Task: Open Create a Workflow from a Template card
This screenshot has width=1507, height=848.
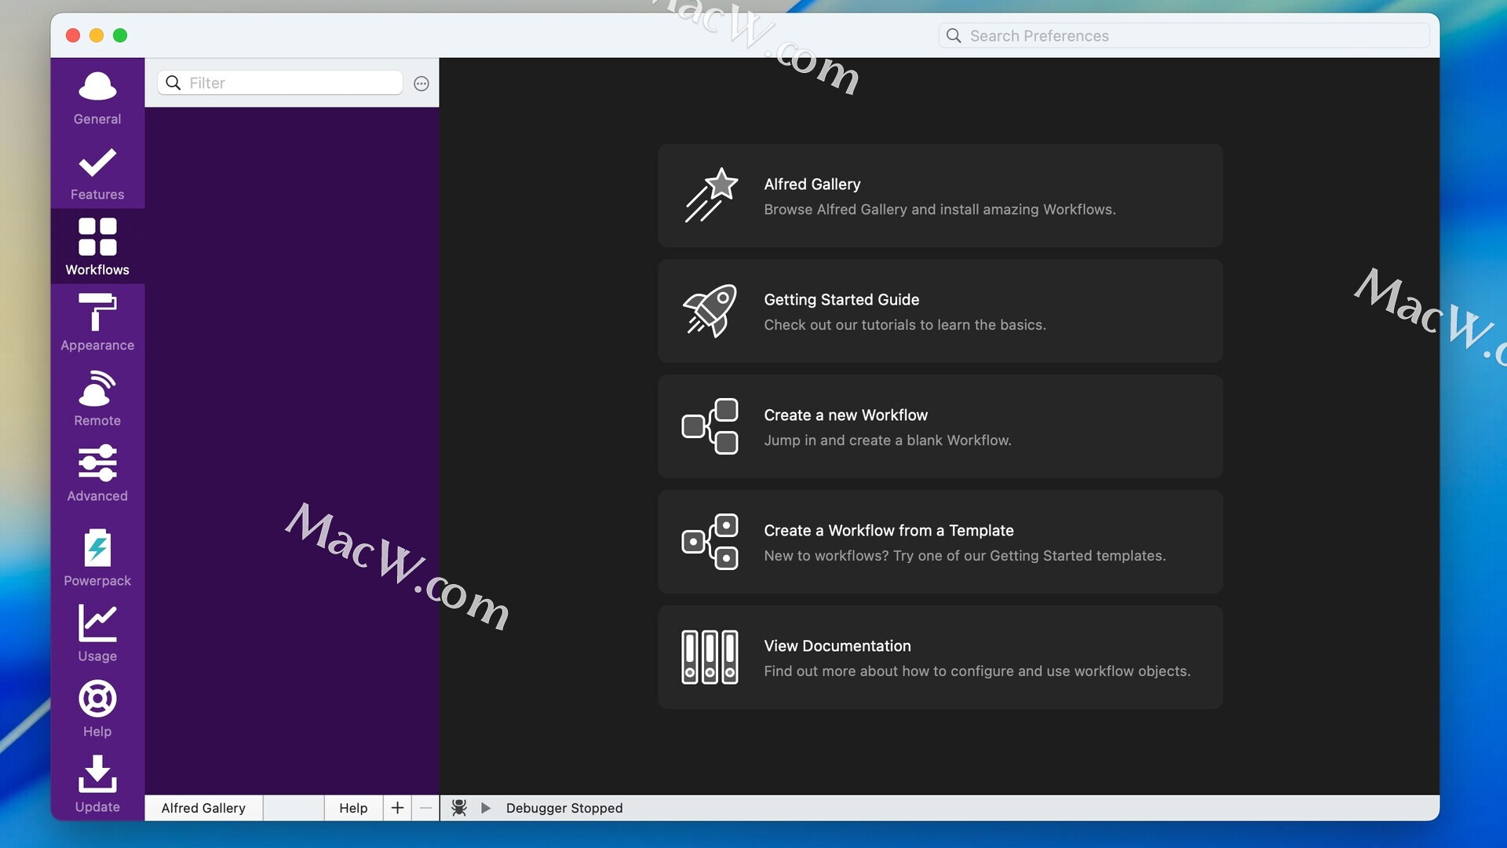Action: (940, 542)
